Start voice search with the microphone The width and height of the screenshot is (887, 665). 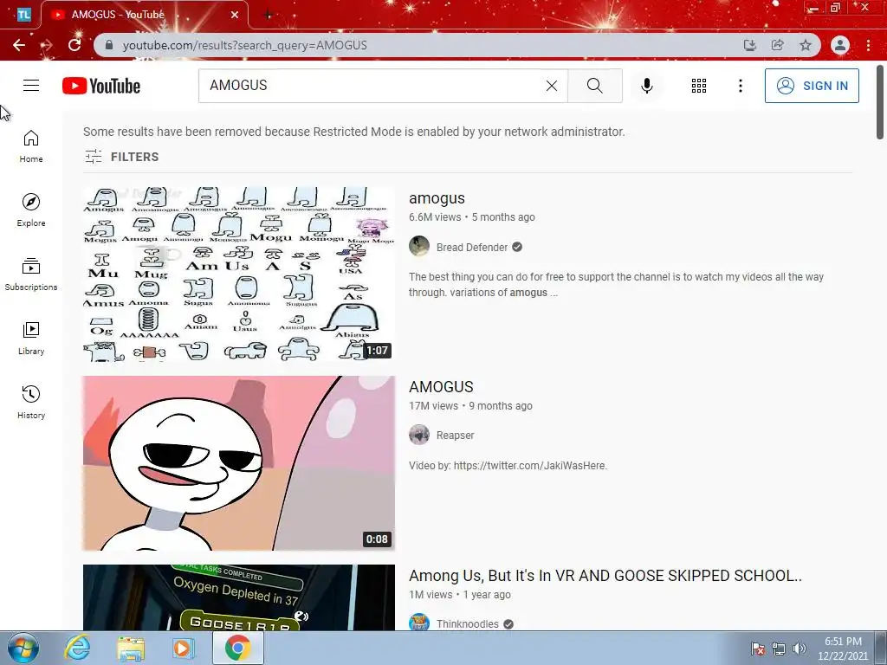tap(646, 86)
